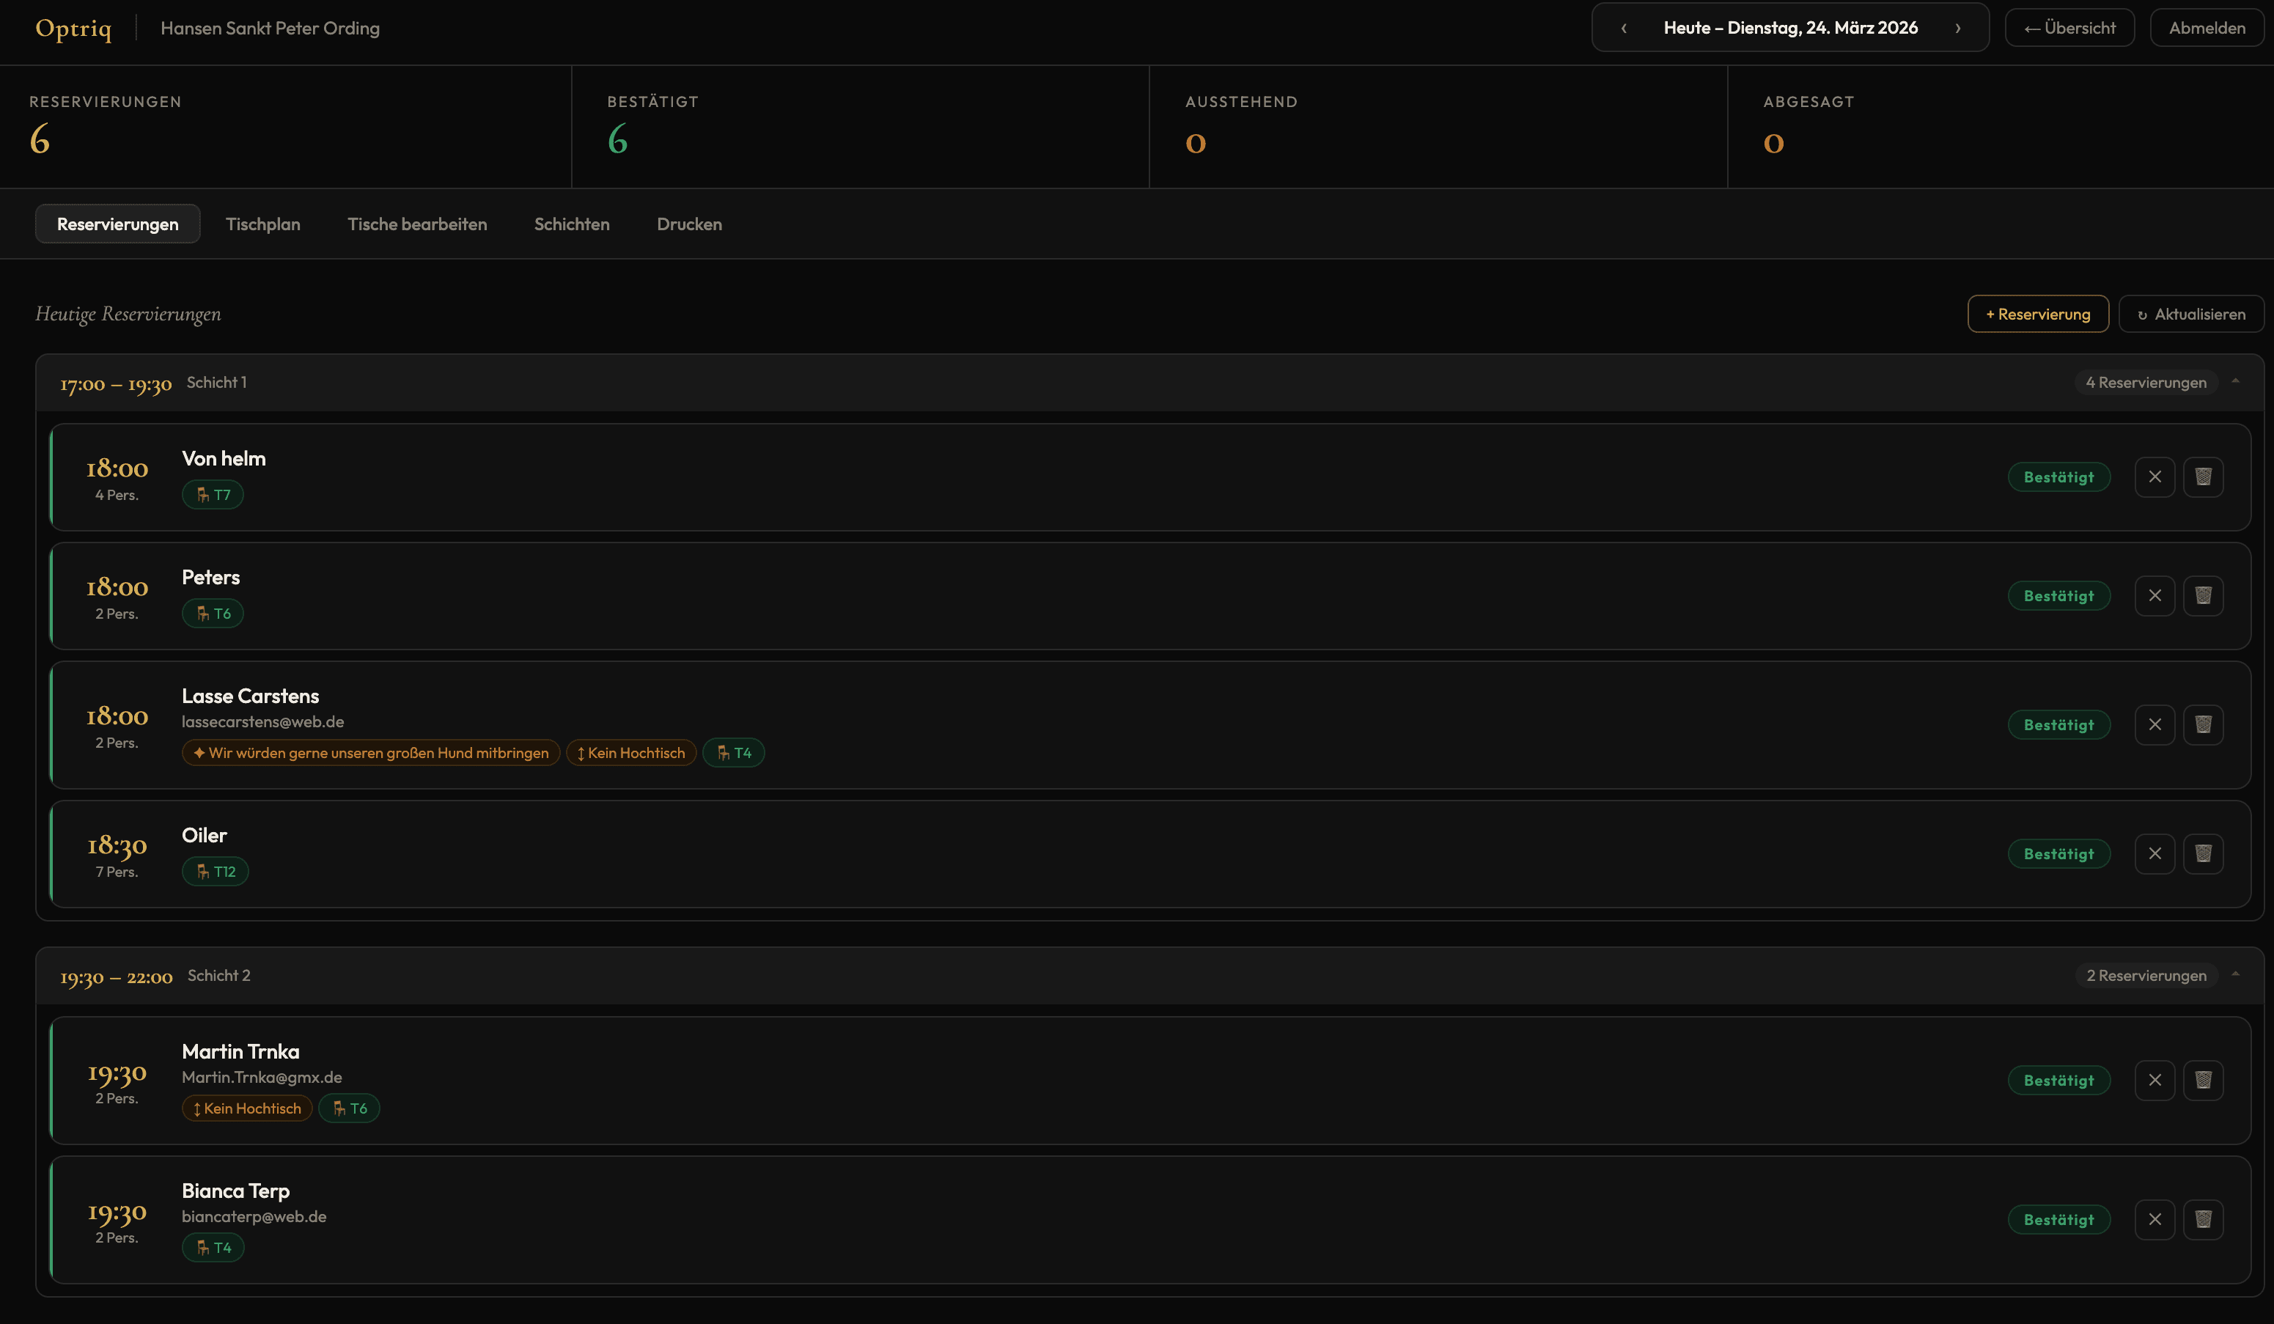2274x1324 pixels.
Task: Toggle Bestätigt status on Von helm
Action: pyautogui.click(x=2059, y=477)
